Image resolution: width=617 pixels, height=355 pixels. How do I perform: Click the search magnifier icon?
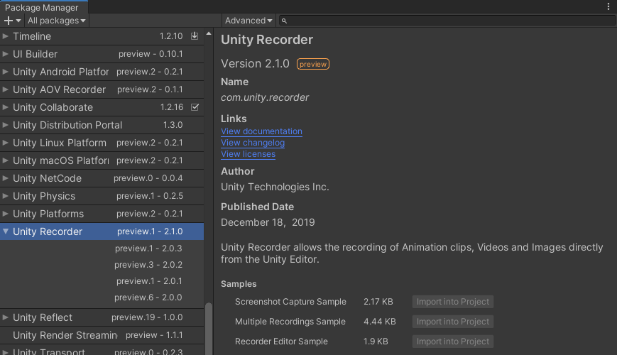[x=284, y=21]
